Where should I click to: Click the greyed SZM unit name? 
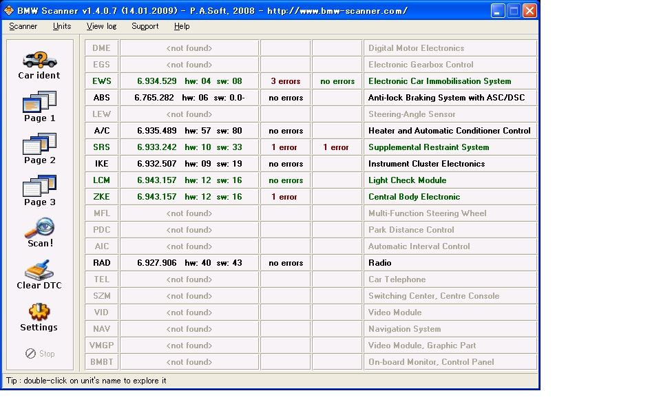[102, 296]
